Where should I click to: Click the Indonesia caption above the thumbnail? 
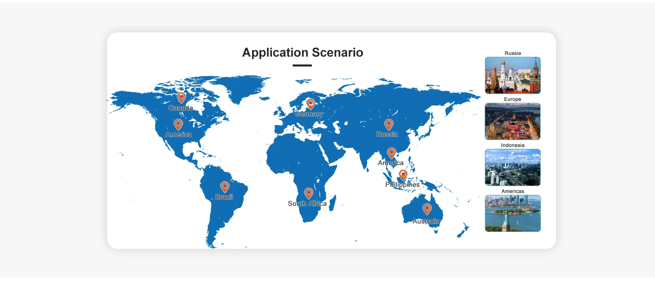(x=512, y=145)
